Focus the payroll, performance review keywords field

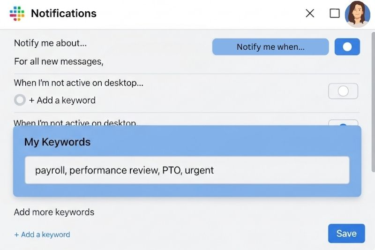(x=187, y=170)
